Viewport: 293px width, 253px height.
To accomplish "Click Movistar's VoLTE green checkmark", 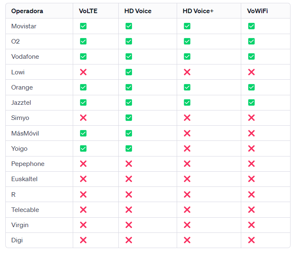I will (83, 26).
